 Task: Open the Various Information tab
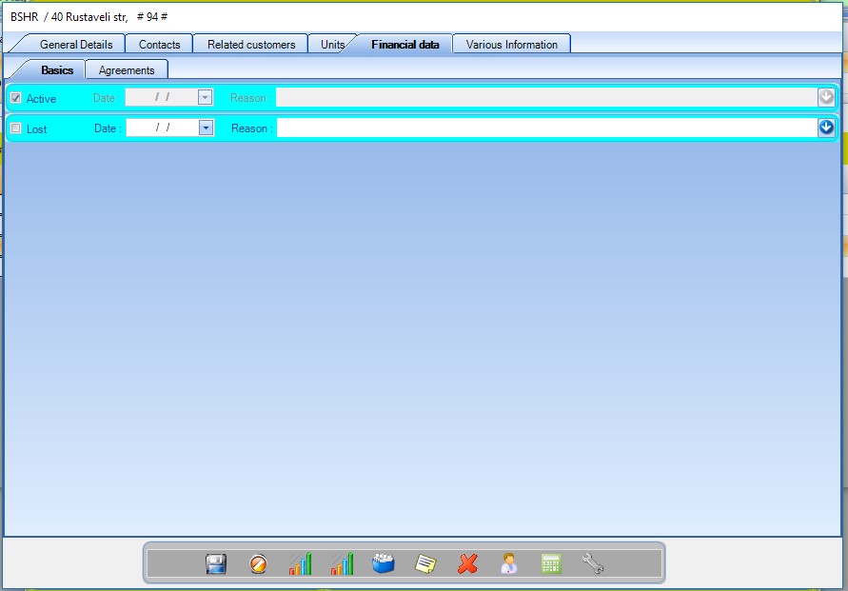(x=512, y=45)
